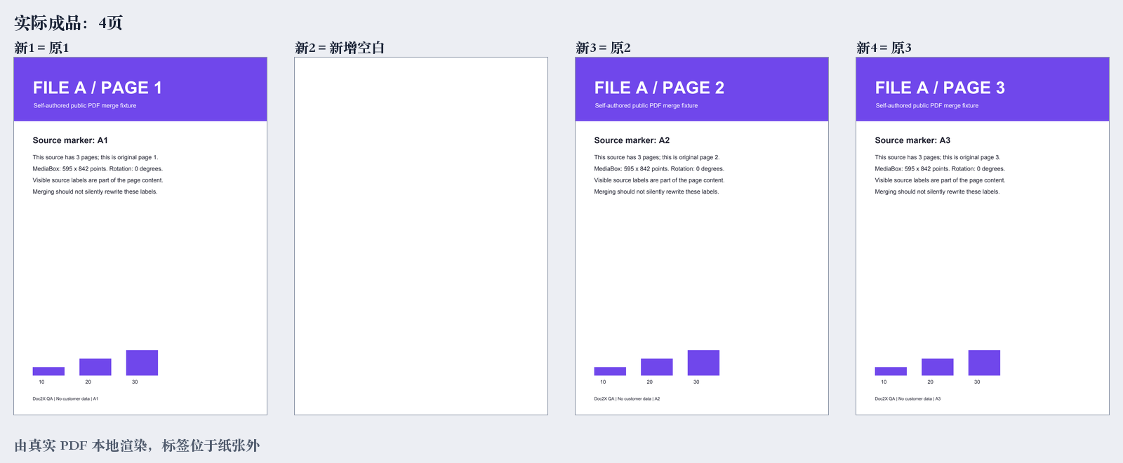Click the MediaBox line on the A2 page
The image size is (1123, 463).
[x=659, y=169]
